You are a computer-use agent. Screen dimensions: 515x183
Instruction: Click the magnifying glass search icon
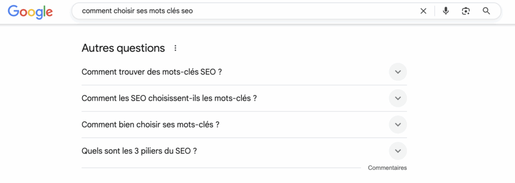[x=486, y=11]
